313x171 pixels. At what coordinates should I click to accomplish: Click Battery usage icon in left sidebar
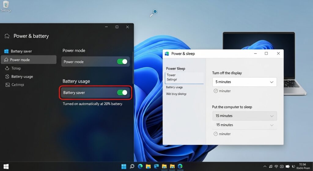pos(7,76)
